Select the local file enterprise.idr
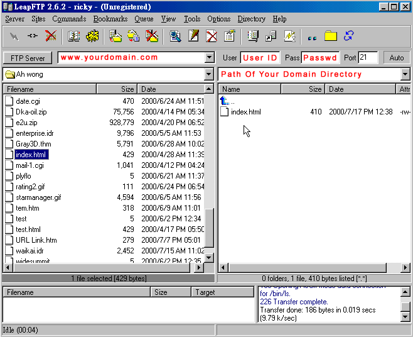This screenshot has height=337, width=413. 35,133
